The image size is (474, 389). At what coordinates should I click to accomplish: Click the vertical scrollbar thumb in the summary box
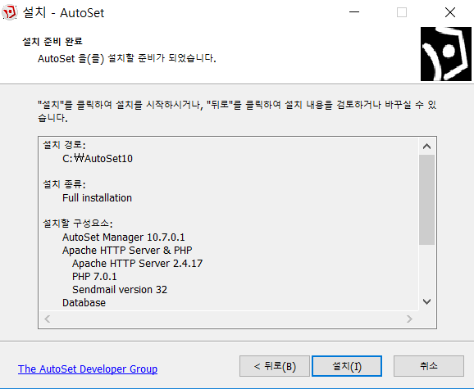point(426,200)
